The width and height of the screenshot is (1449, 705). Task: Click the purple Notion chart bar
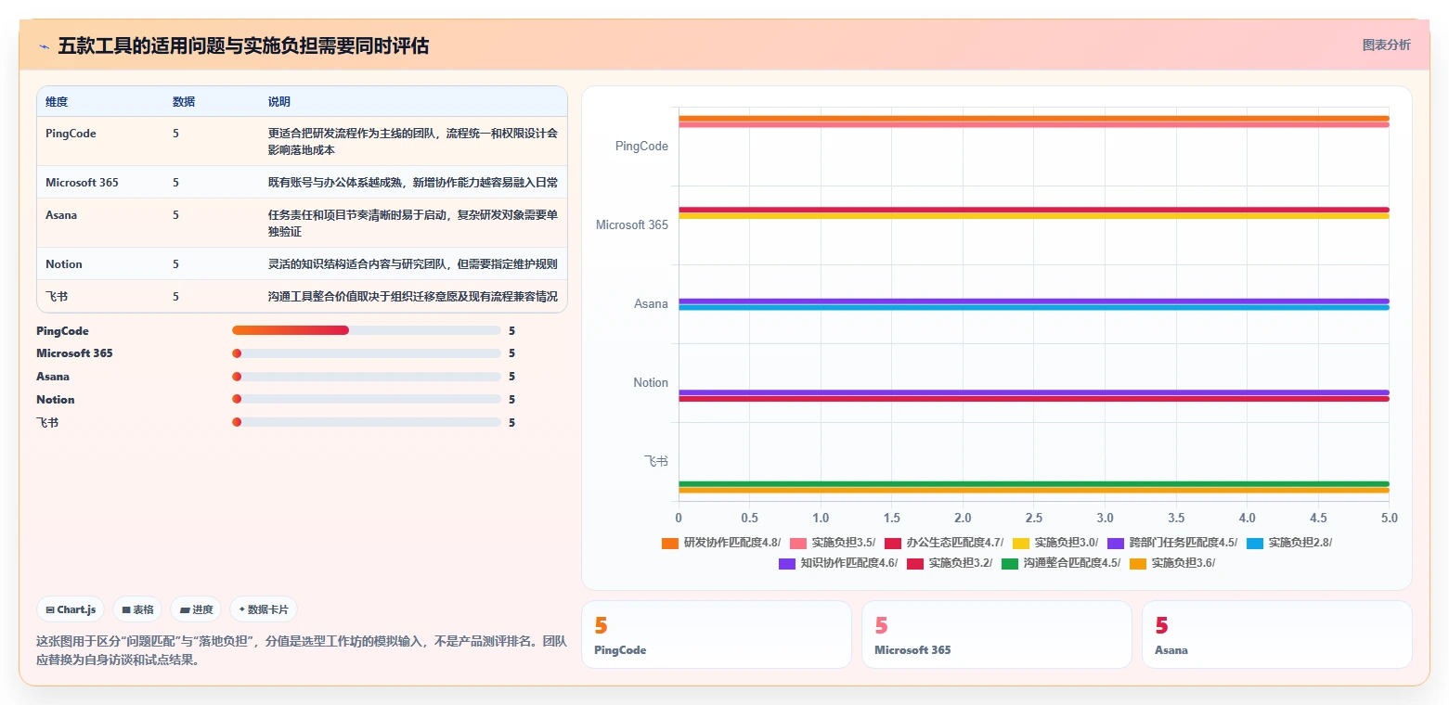coord(1033,392)
